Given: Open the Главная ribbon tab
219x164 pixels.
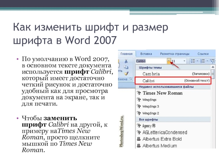Looking at the screenshot, I should tap(126, 54).
